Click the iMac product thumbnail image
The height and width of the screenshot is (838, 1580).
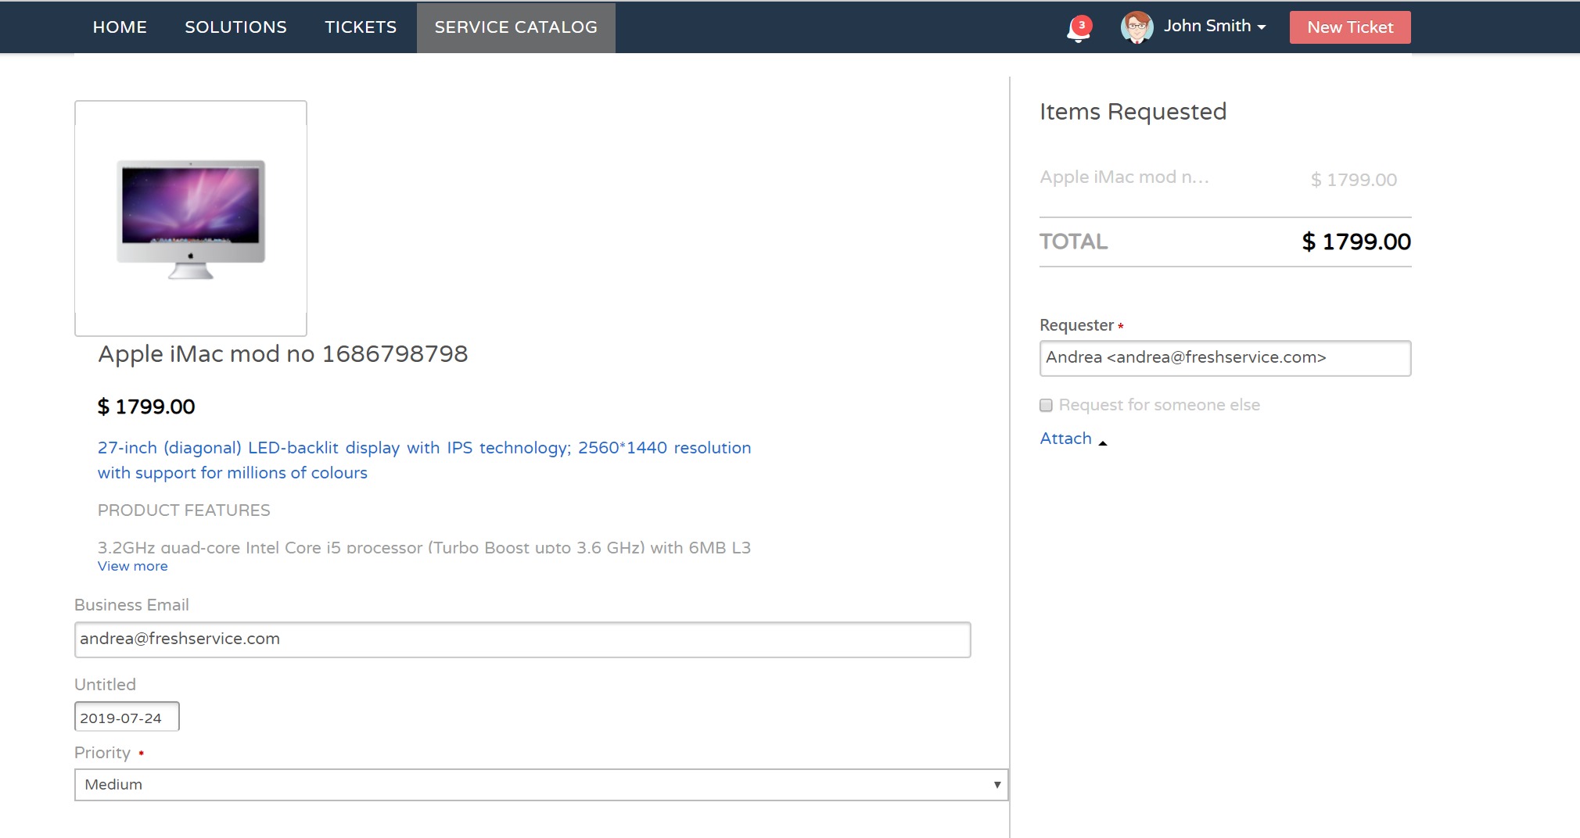pyautogui.click(x=191, y=218)
